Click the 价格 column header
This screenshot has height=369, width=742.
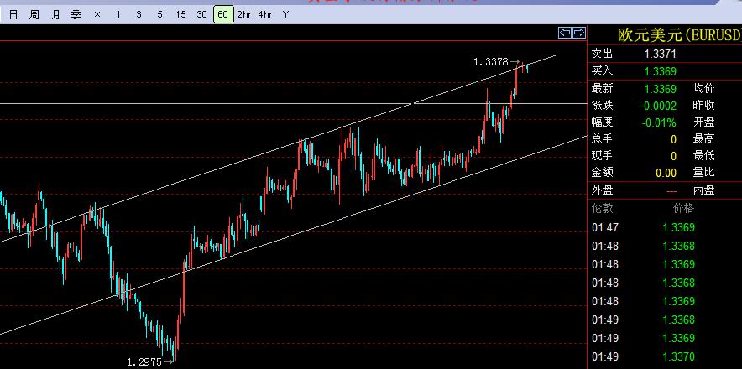[683, 208]
